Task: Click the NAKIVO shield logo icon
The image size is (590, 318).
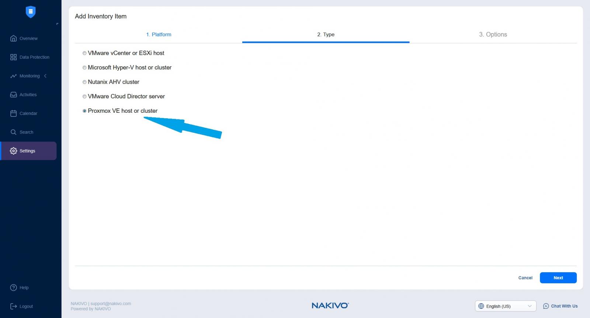Action: [31, 12]
